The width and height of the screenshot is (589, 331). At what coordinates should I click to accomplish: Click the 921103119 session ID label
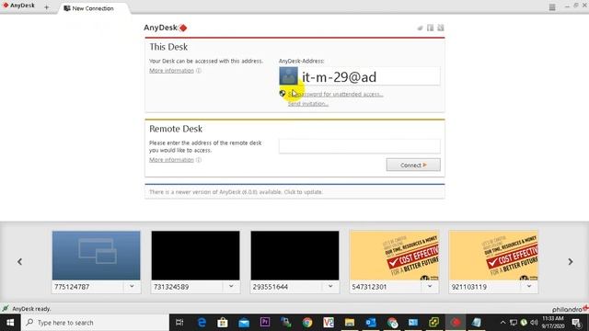[468, 287]
